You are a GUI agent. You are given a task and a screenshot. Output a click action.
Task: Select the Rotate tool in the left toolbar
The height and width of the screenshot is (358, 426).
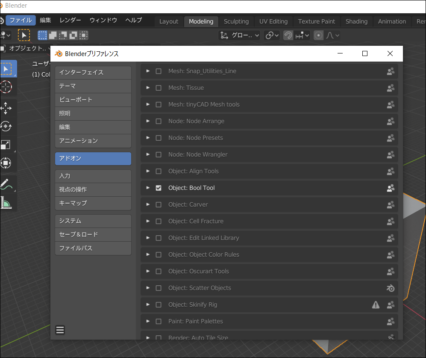click(6, 126)
